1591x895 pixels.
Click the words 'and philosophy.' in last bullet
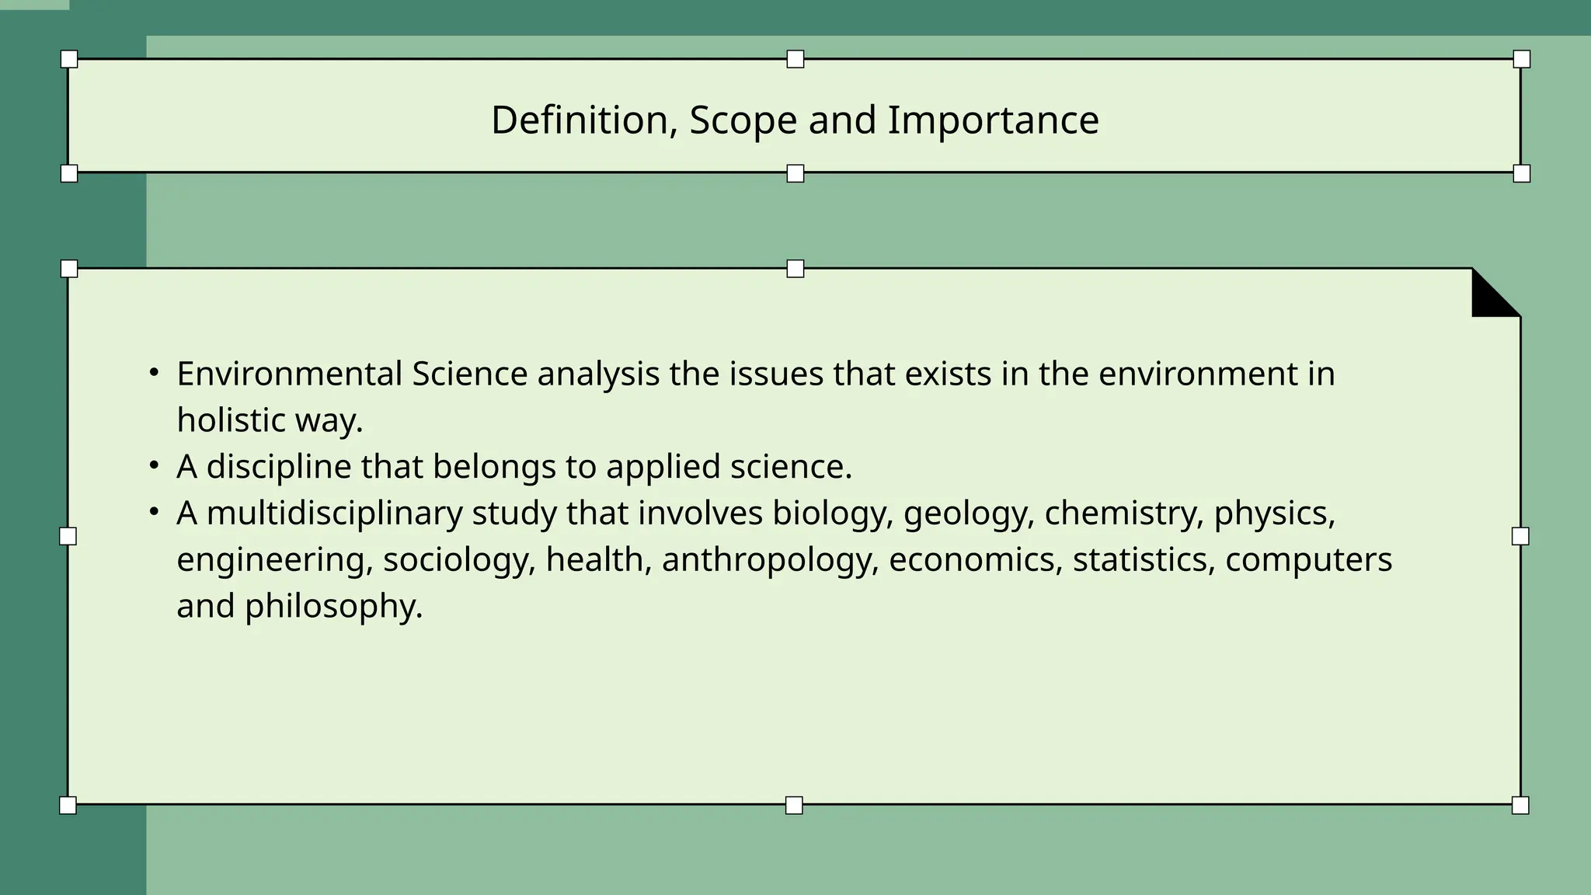(300, 606)
